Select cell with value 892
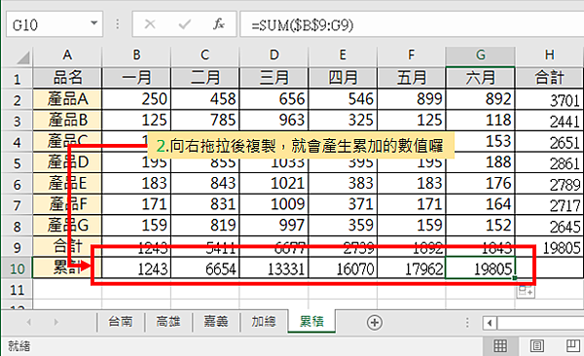584x356 pixels. pyautogui.click(x=481, y=99)
